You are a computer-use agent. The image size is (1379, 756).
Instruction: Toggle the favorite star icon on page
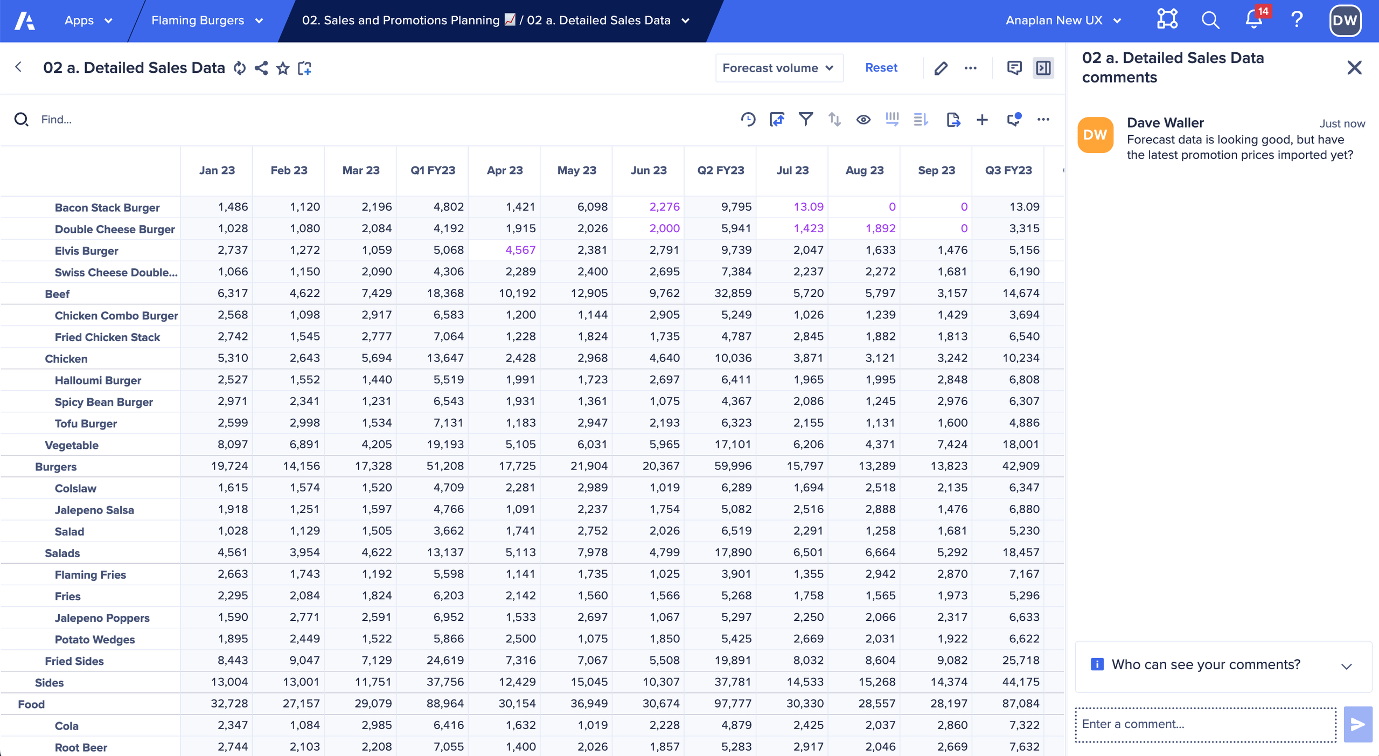[285, 68]
